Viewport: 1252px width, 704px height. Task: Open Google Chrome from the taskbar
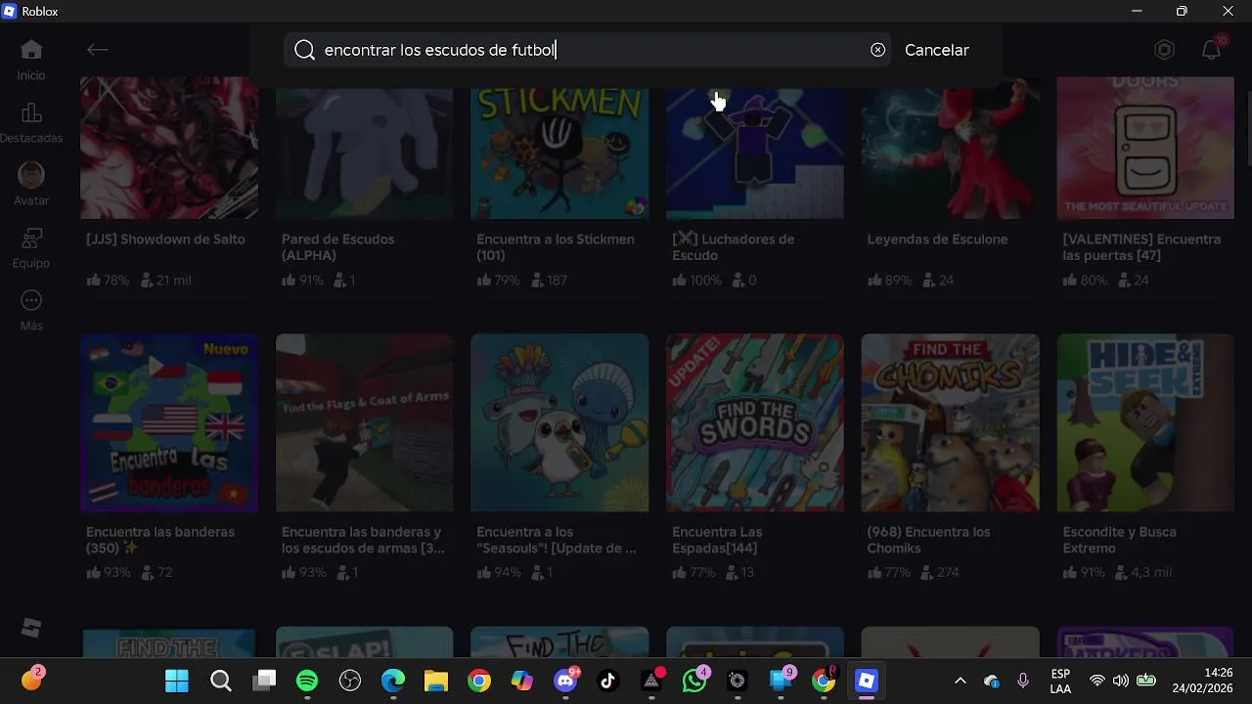point(479,681)
